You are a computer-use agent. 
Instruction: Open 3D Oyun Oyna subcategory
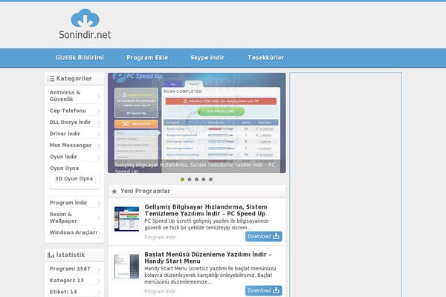tap(74, 179)
